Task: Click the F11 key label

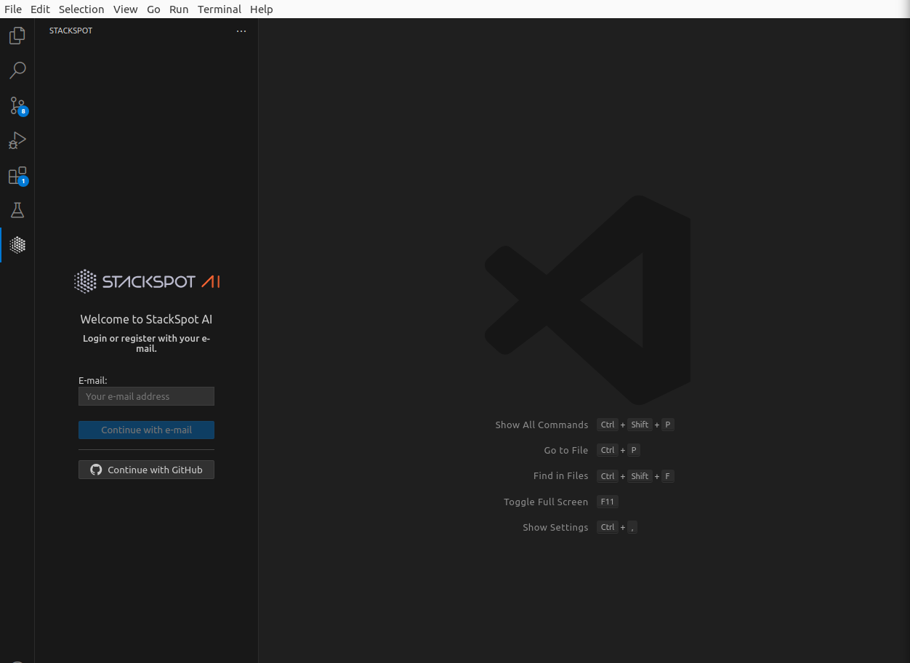Action: (608, 502)
